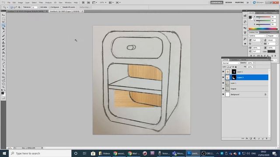Select the Eraser tool
Viewport: 280px width, 157px height.
click(3, 49)
